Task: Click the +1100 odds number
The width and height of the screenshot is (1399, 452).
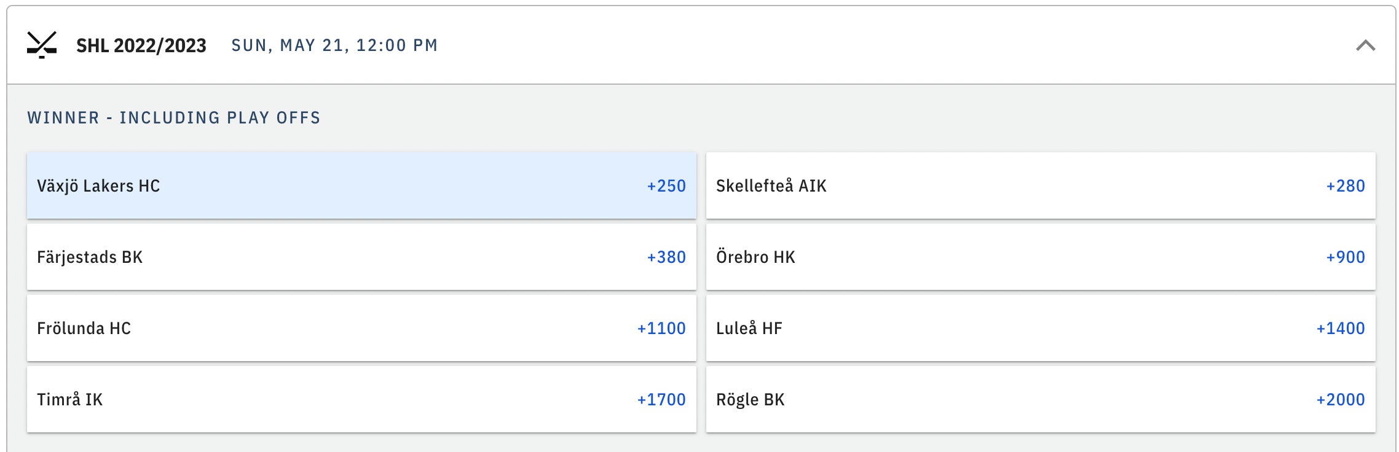Action: click(661, 328)
